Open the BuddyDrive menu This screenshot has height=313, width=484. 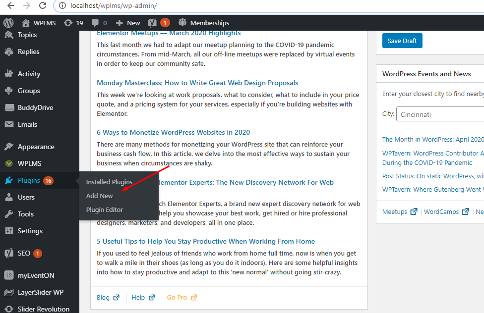pyautogui.click(x=36, y=107)
